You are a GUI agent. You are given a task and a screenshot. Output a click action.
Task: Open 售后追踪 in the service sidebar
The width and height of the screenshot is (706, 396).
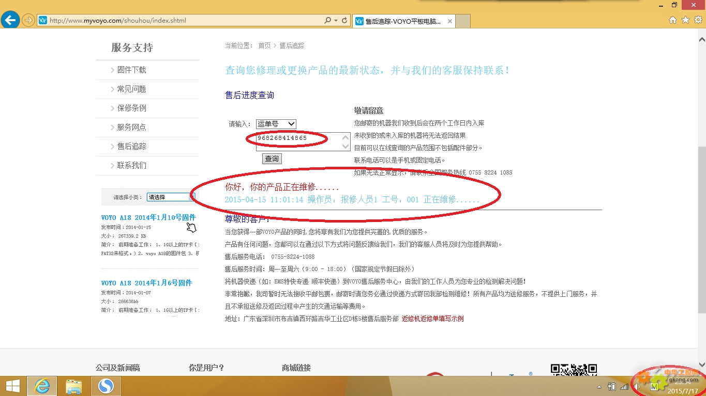pos(131,146)
